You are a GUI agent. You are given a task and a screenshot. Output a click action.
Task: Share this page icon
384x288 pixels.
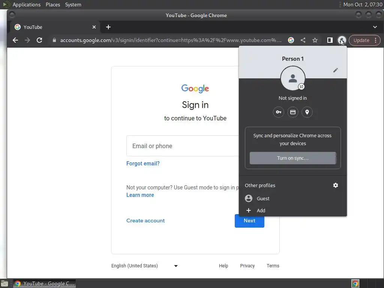click(x=303, y=40)
